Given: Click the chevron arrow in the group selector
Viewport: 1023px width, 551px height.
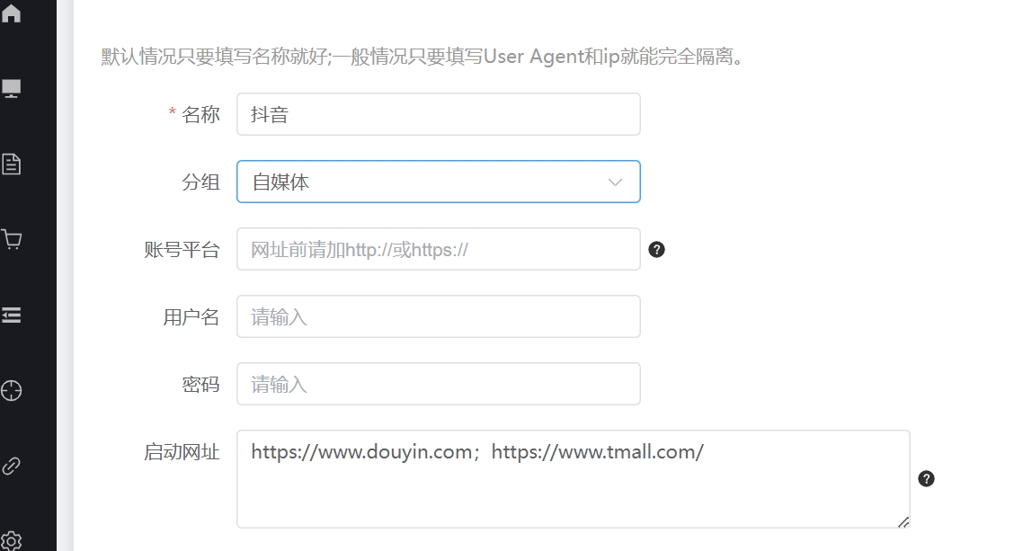Looking at the screenshot, I should click(615, 182).
